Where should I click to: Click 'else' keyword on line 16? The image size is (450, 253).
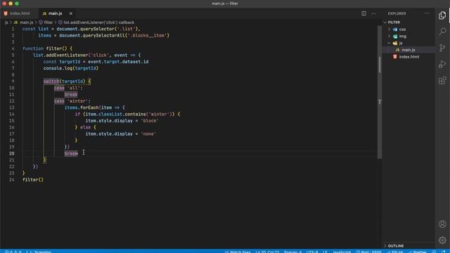(x=85, y=127)
